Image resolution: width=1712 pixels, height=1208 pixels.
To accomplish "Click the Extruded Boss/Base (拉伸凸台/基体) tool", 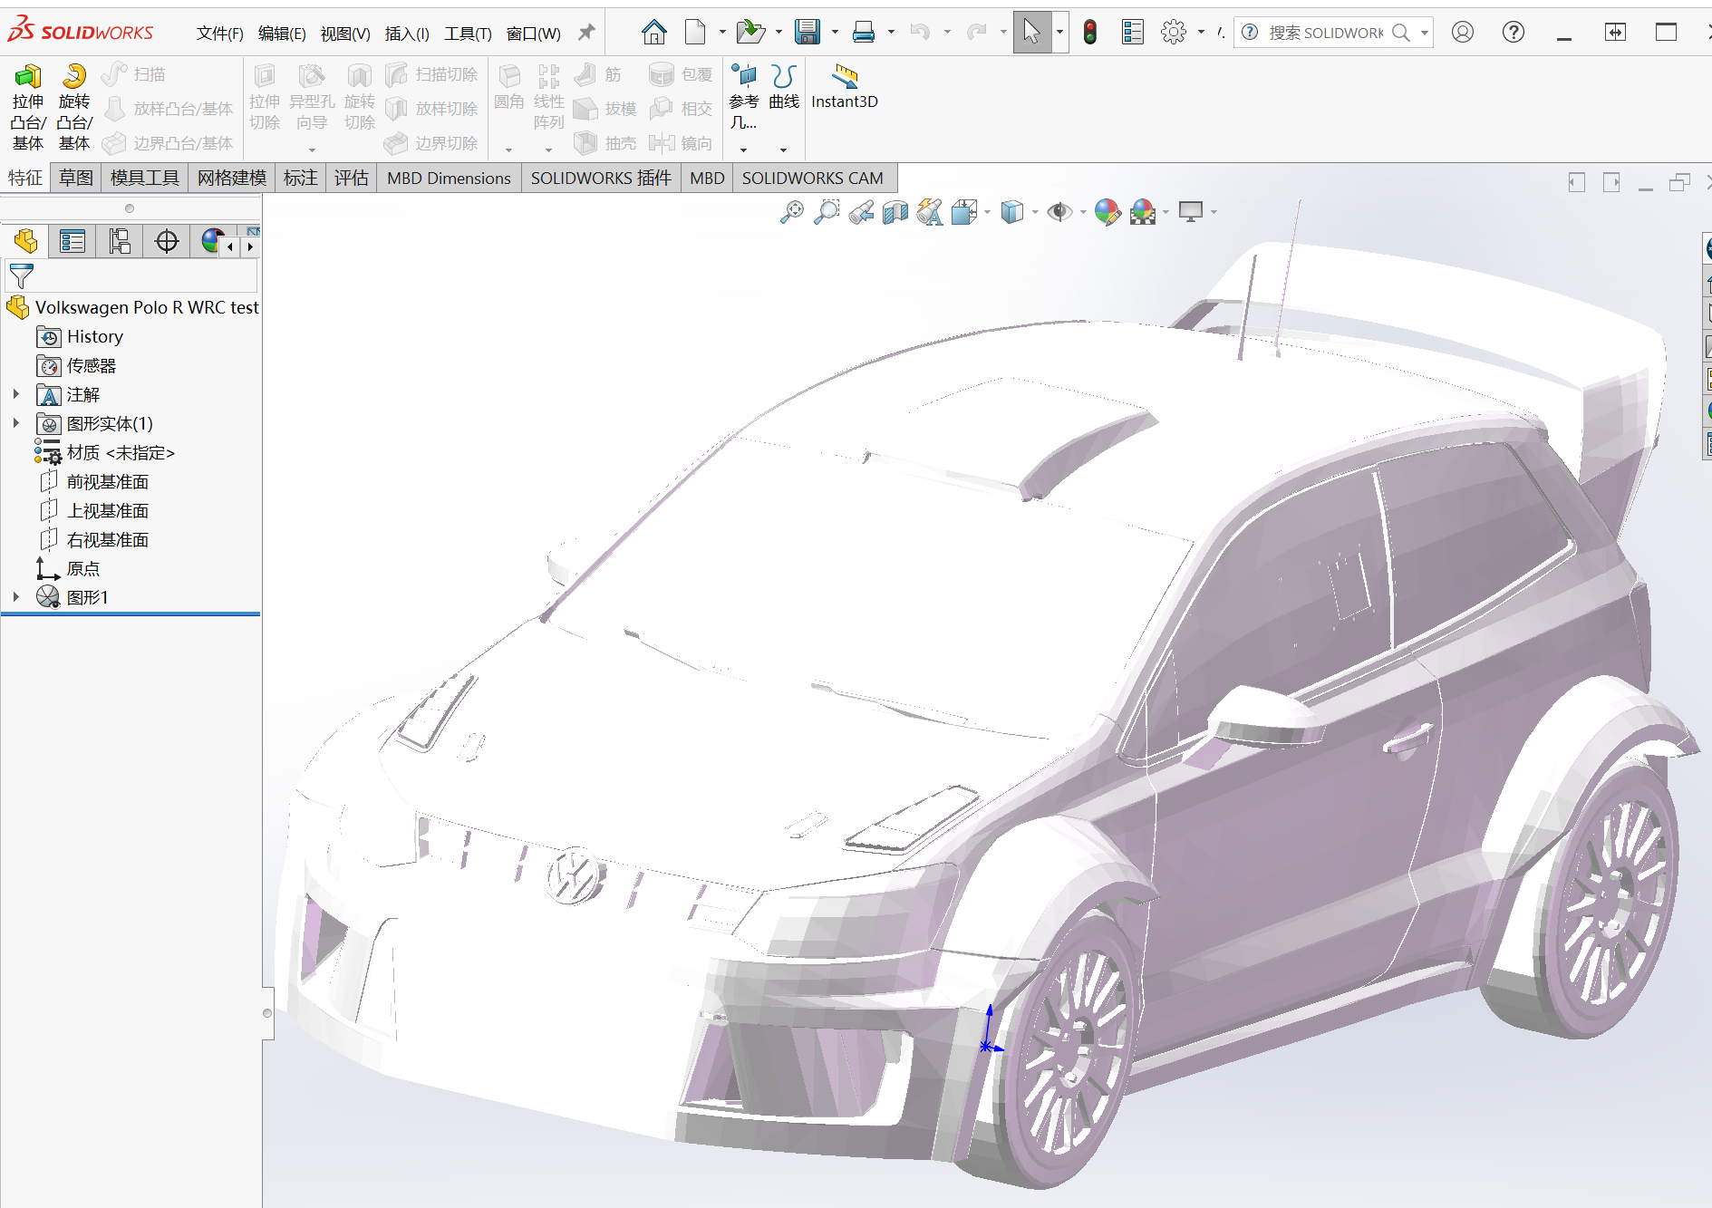I will coord(27,107).
